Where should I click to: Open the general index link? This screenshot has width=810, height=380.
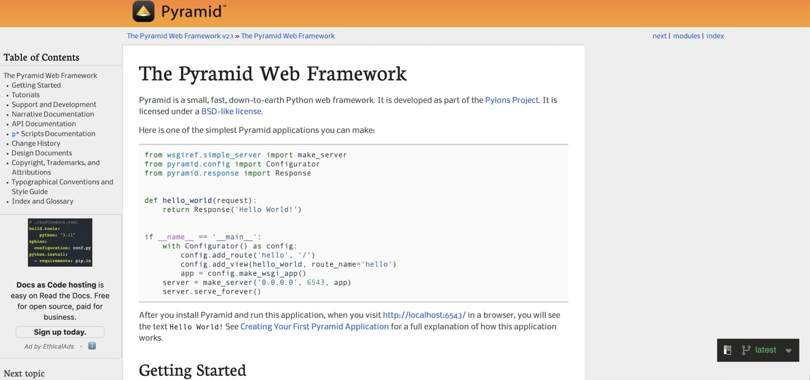[715, 36]
